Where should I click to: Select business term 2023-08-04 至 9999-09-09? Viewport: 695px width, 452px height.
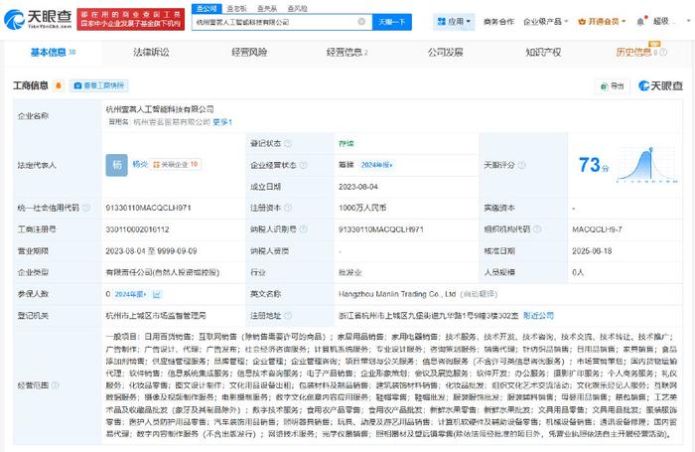pos(151,251)
